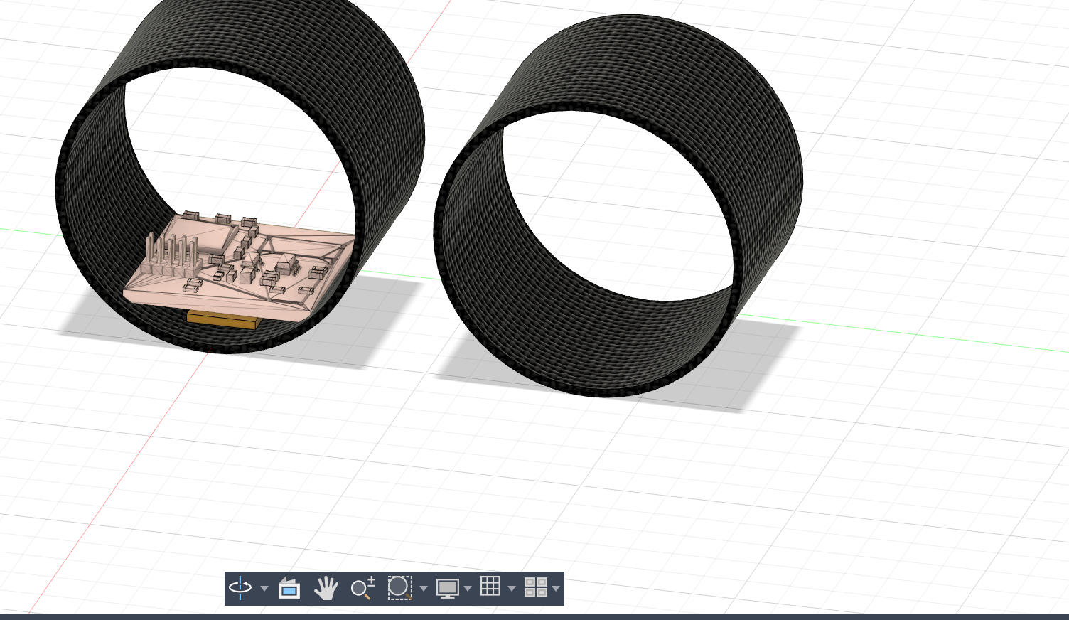Expand the Grids and Snaps dropdown
1069x620 pixels.
[512, 589]
